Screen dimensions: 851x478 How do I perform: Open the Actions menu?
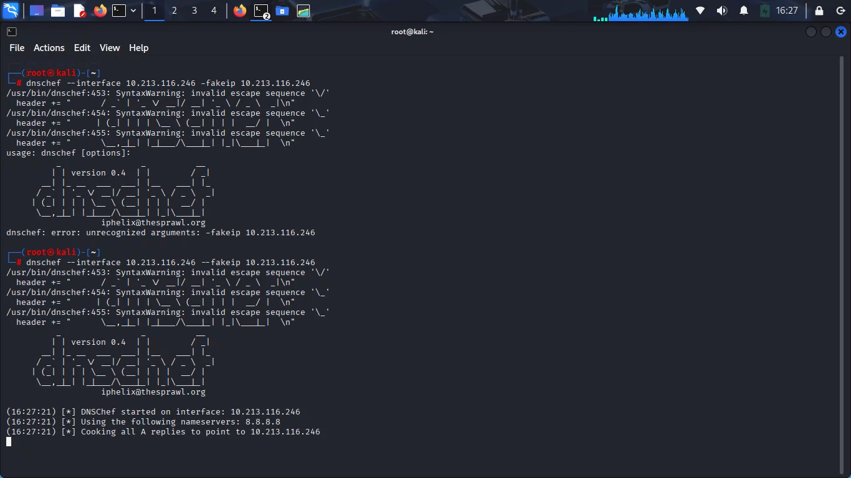click(x=49, y=48)
